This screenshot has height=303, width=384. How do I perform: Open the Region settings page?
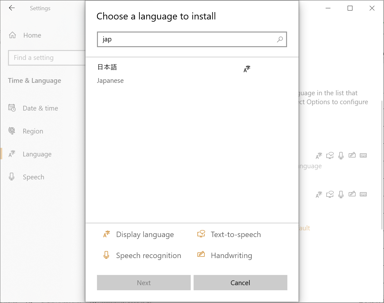tap(33, 131)
